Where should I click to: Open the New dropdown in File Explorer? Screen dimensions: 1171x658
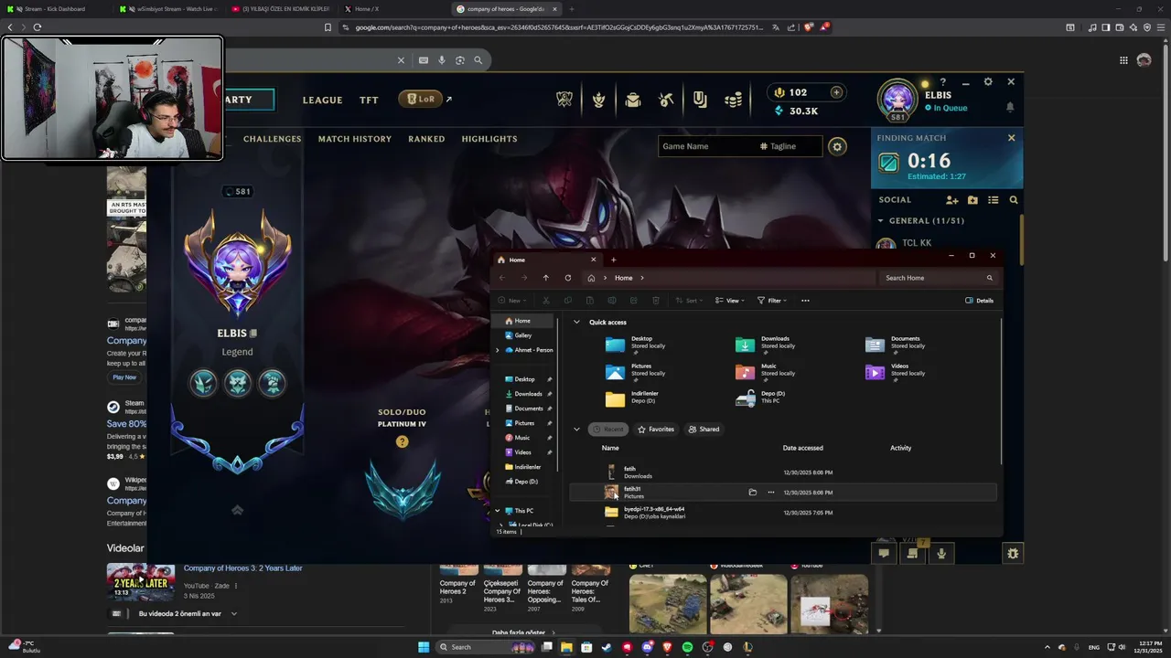pyautogui.click(x=513, y=301)
